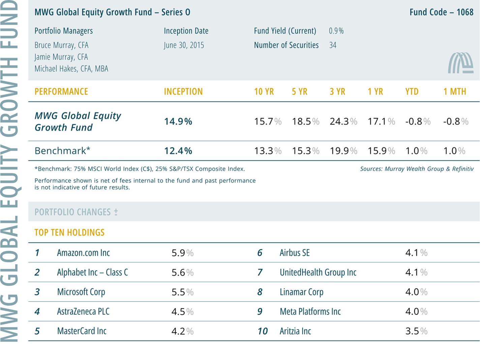Click the fund's 14.9% inception return

point(178,121)
